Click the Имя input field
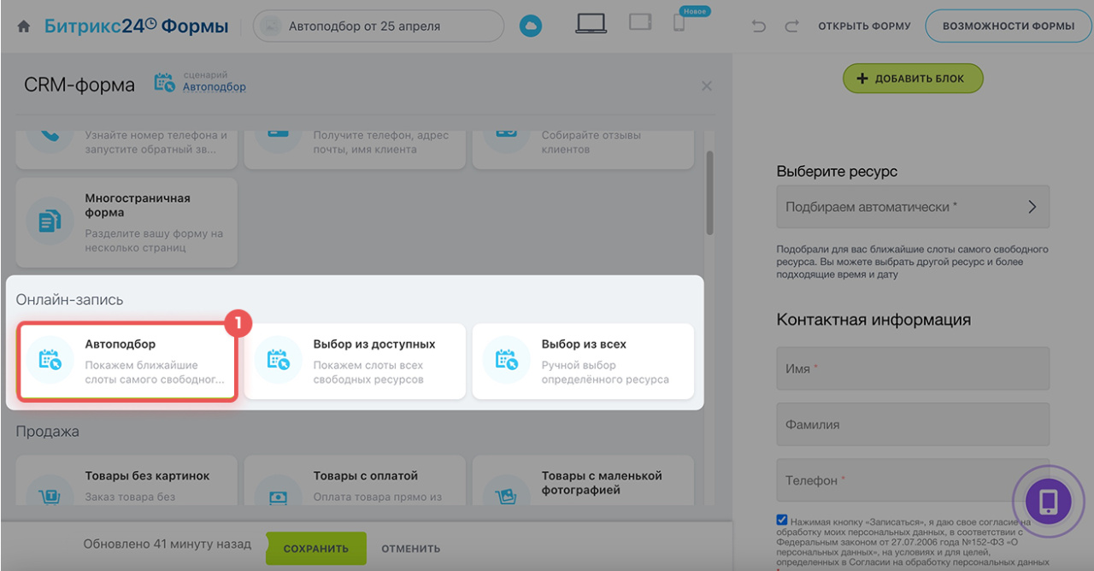 (x=912, y=368)
